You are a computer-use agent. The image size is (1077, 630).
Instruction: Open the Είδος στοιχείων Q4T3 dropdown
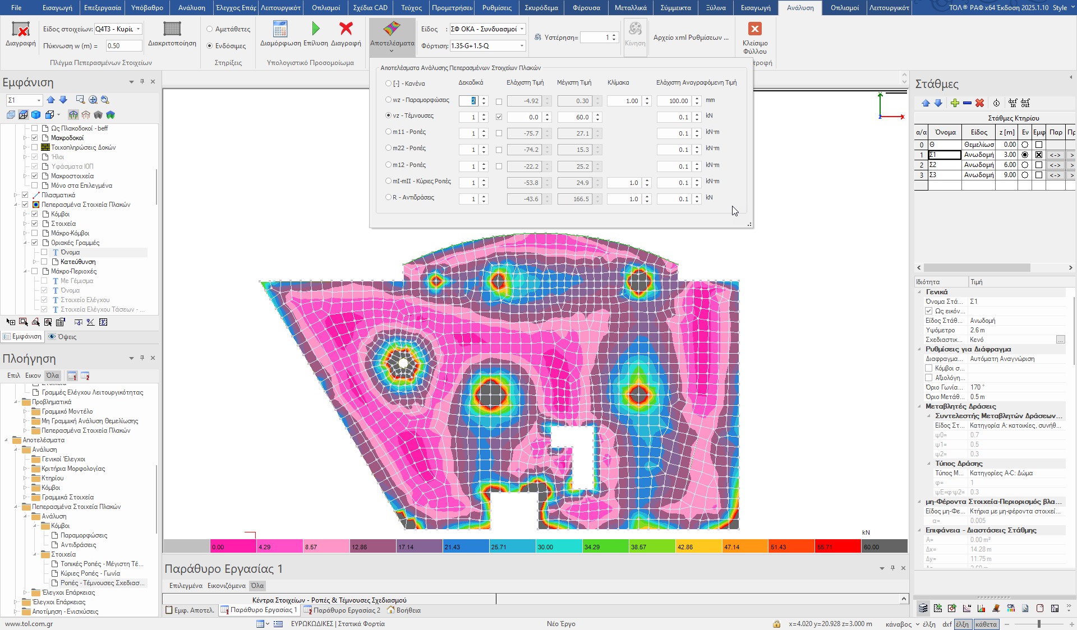click(138, 29)
